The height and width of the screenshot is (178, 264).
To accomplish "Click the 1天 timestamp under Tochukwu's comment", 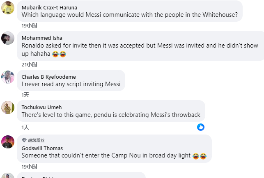I will coord(25,127).
